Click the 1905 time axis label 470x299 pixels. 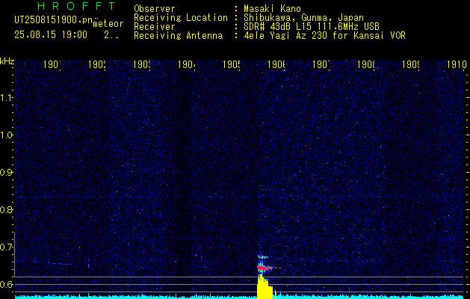(231, 64)
